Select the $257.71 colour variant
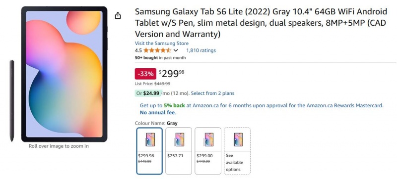397x179 pixels. [179, 151]
